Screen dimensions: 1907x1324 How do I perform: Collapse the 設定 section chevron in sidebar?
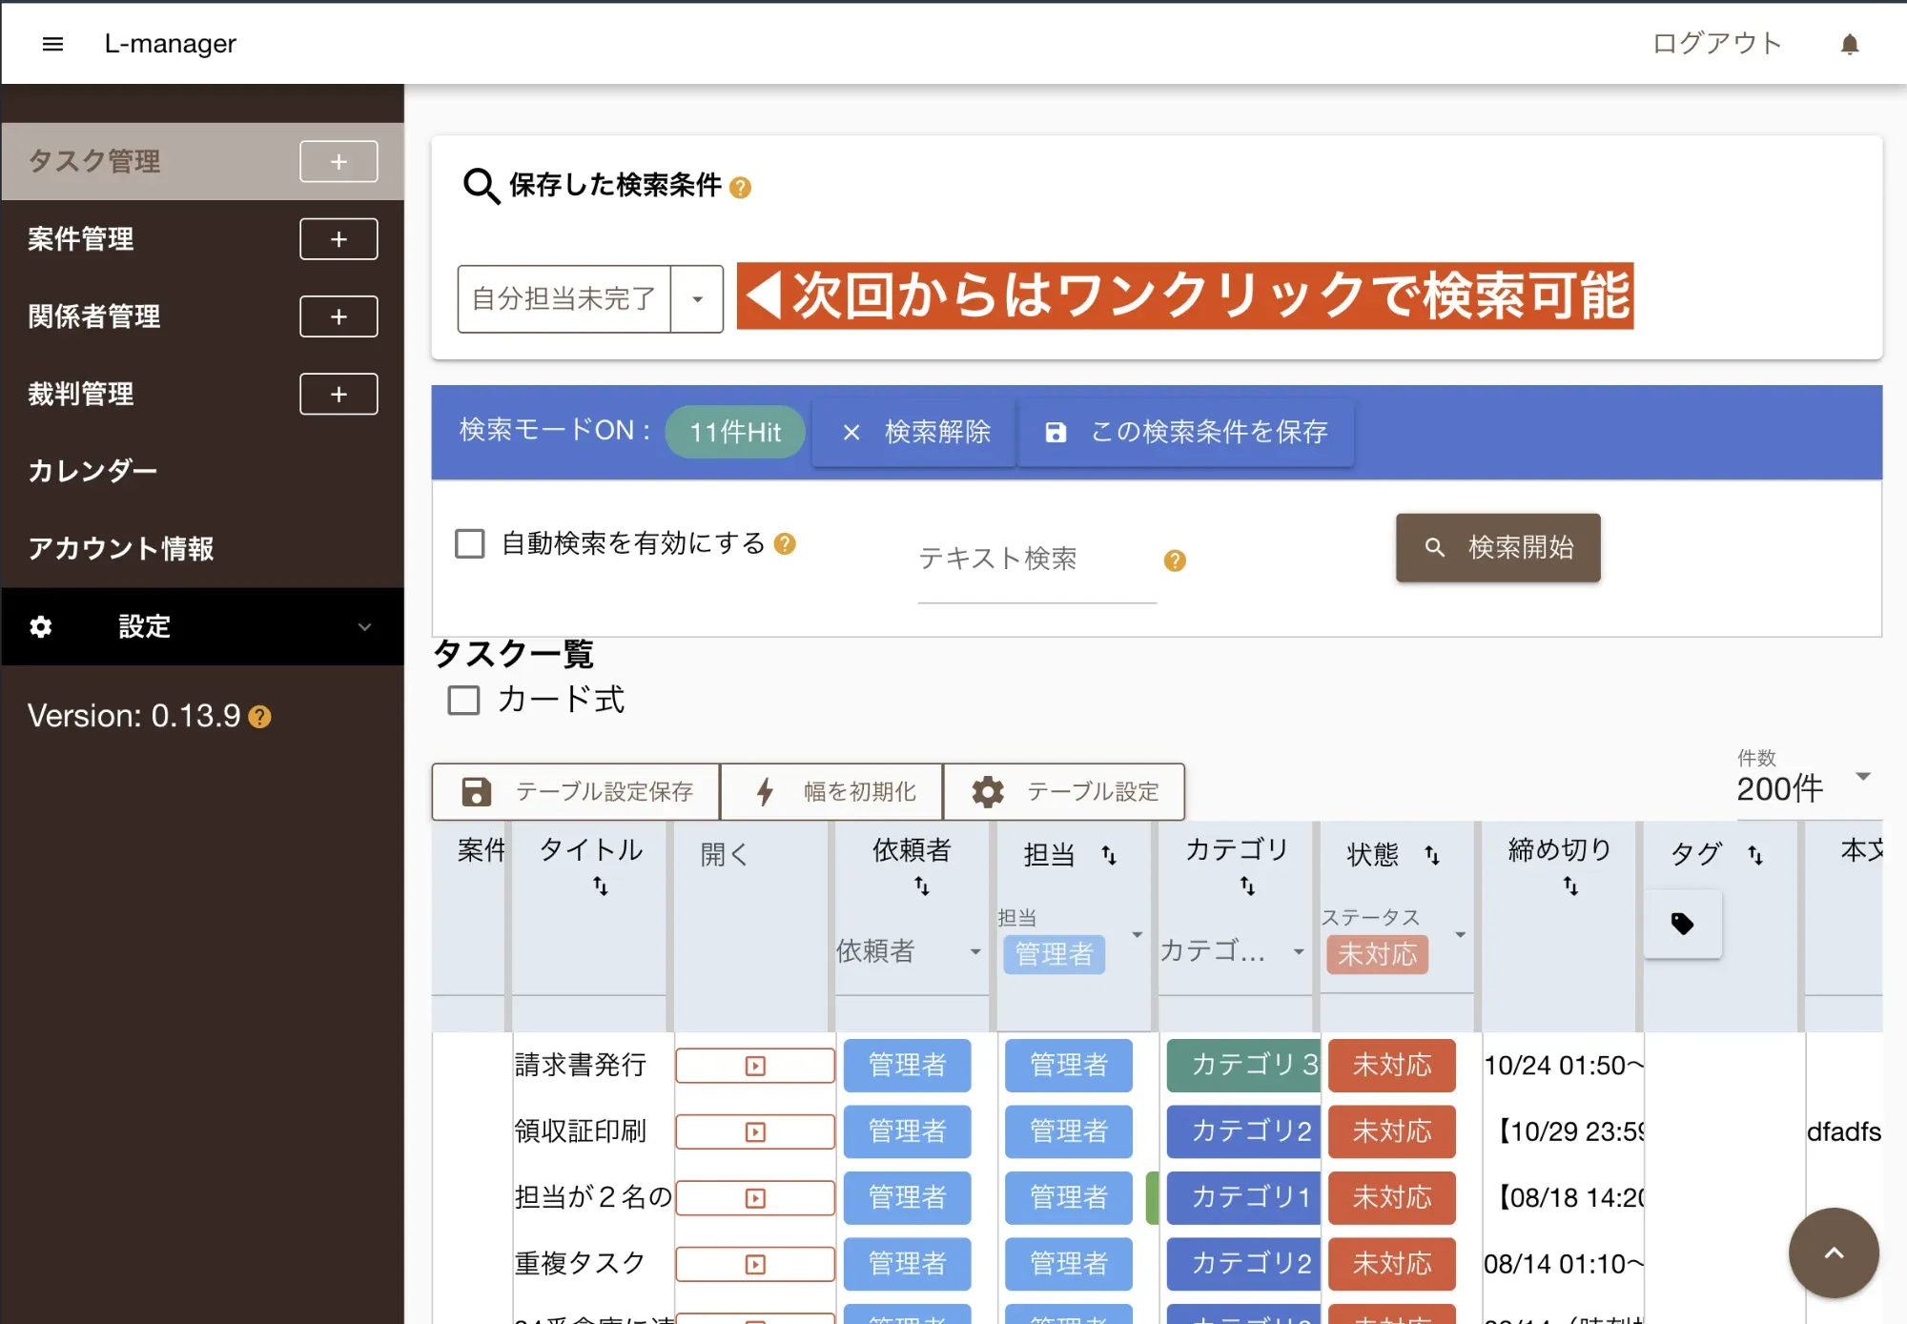point(363,627)
